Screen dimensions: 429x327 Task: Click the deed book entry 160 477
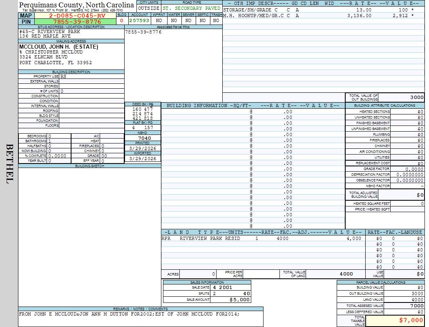point(143,109)
